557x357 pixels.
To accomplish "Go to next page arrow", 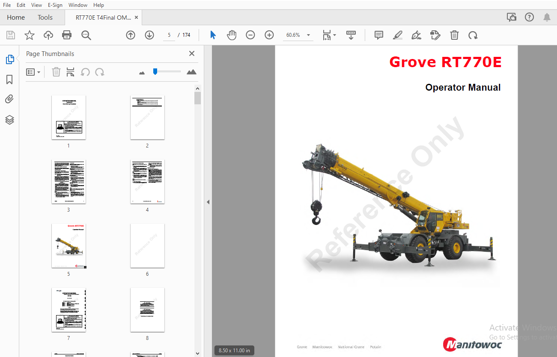I will [x=149, y=35].
